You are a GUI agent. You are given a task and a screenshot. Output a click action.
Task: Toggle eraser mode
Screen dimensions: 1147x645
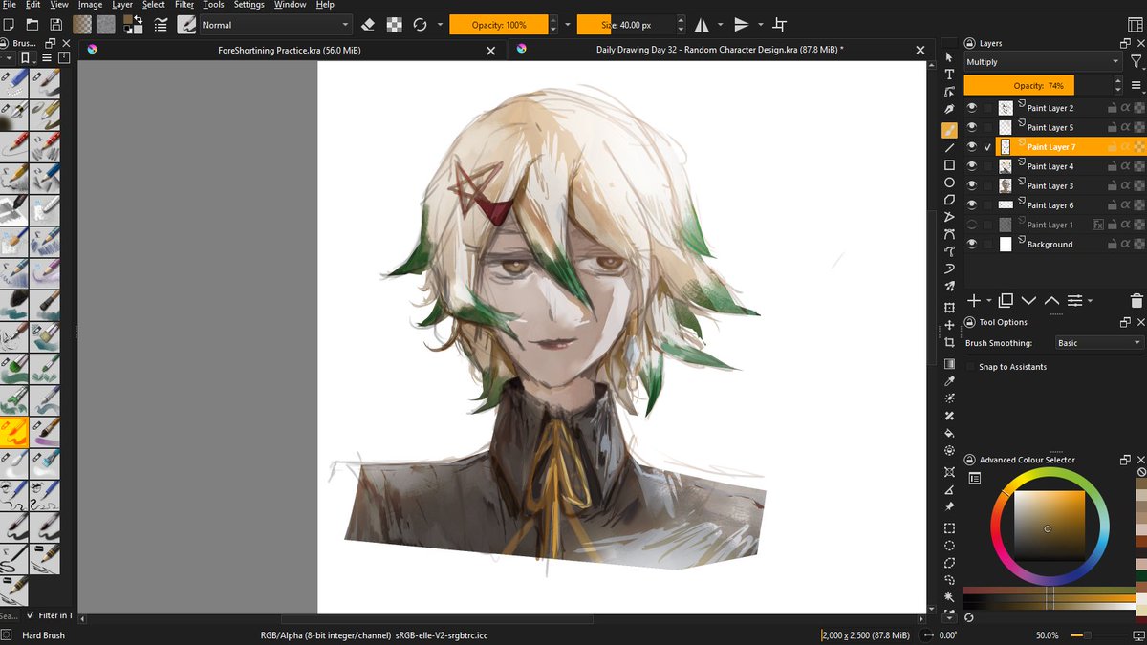point(369,25)
